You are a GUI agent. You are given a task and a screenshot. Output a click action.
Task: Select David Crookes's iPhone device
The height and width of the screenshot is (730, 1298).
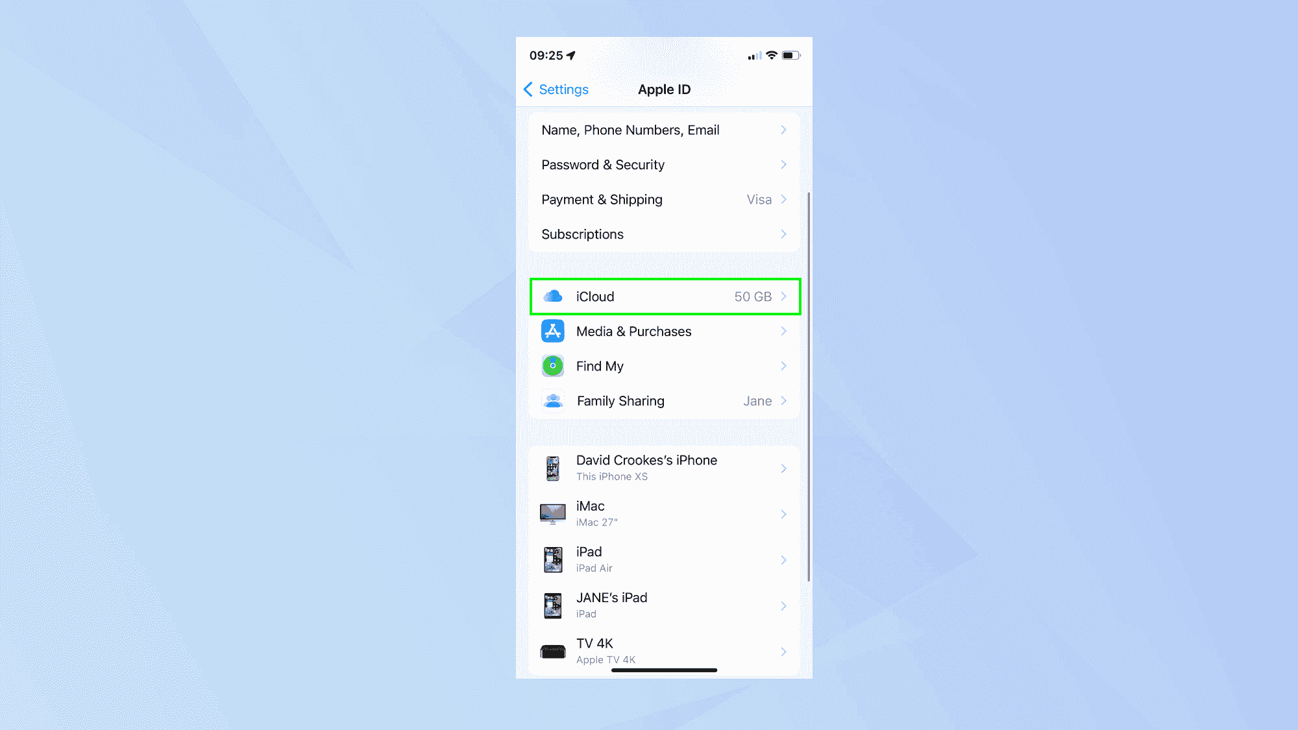click(x=663, y=467)
